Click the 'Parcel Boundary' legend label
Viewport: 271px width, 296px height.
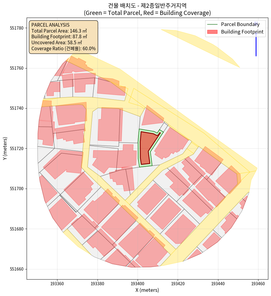pos(240,25)
